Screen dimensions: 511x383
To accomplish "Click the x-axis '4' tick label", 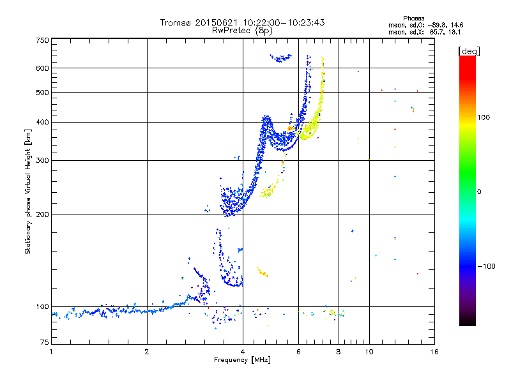I will tap(243, 352).
